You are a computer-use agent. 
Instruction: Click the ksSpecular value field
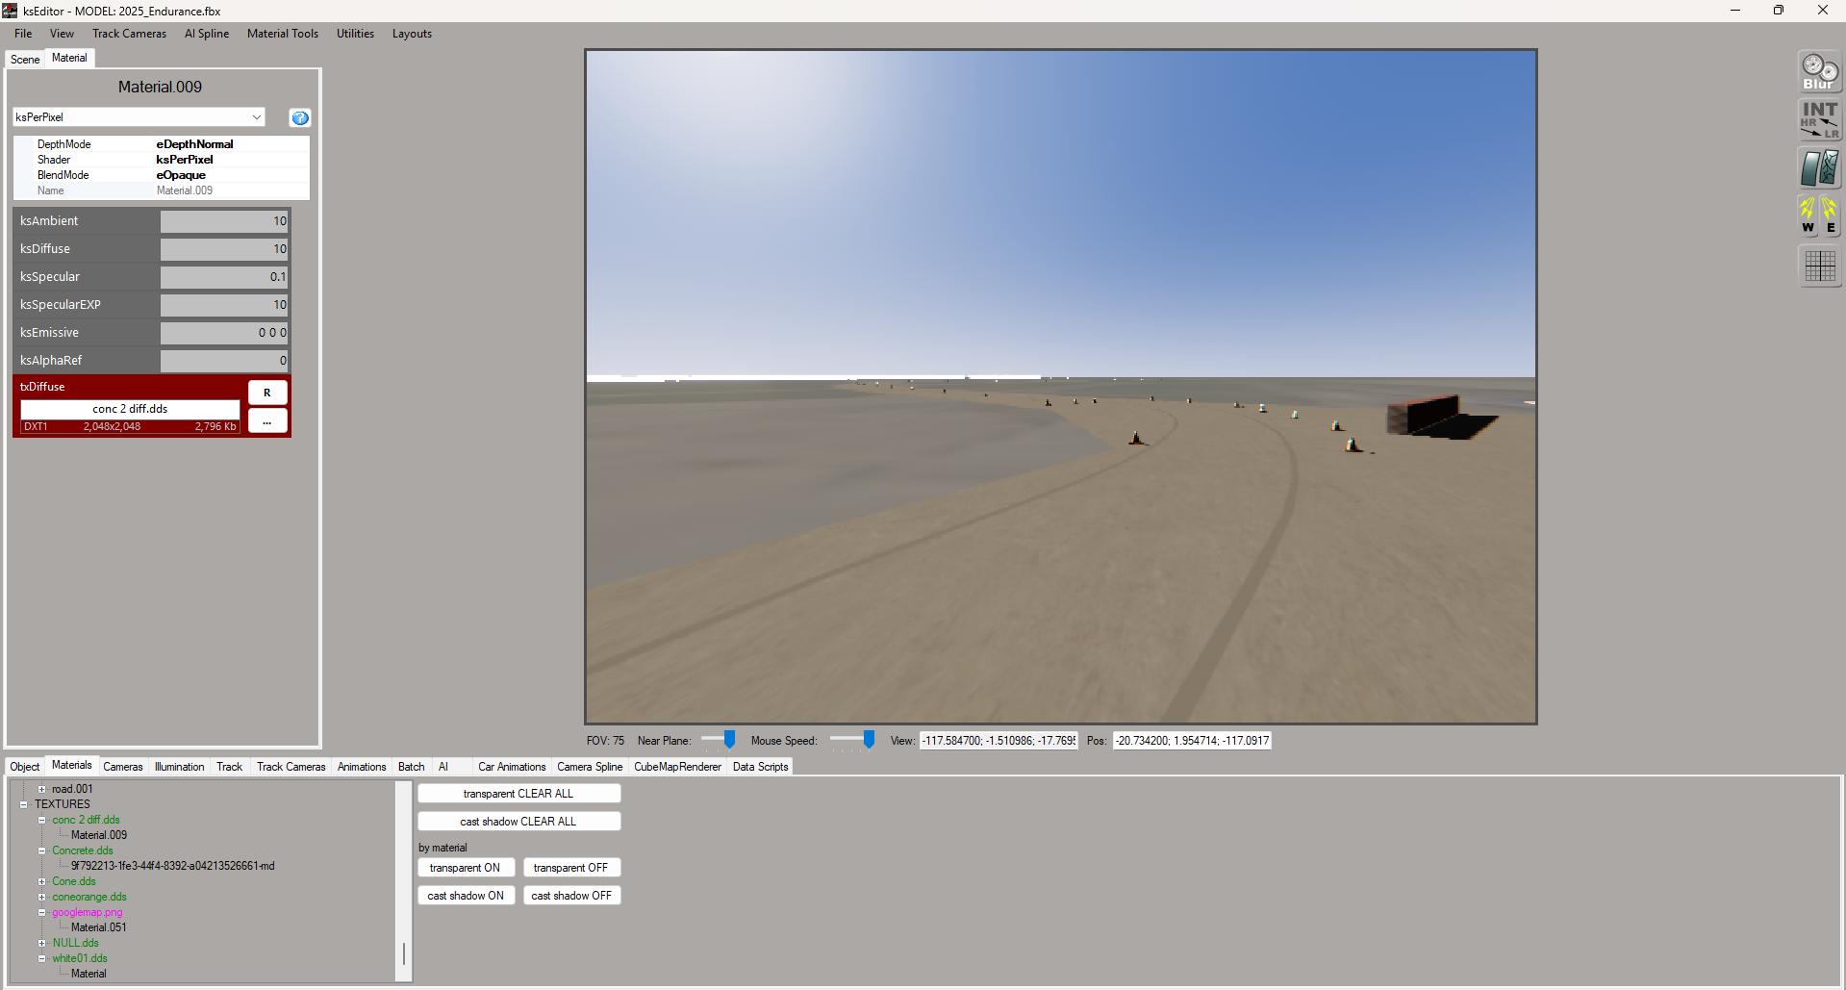click(x=224, y=277)
